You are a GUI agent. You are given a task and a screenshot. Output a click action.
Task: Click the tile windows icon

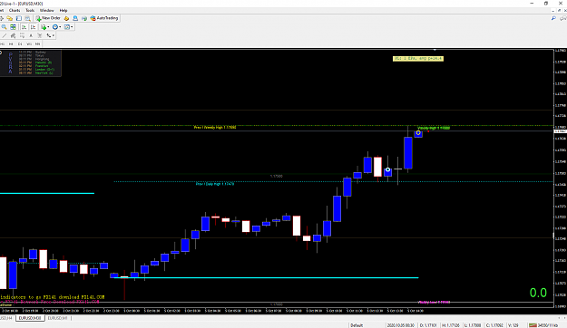pos(13,27)
